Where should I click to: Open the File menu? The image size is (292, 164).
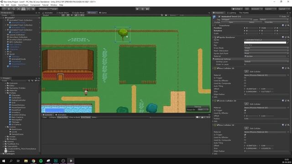click(2, 5)
